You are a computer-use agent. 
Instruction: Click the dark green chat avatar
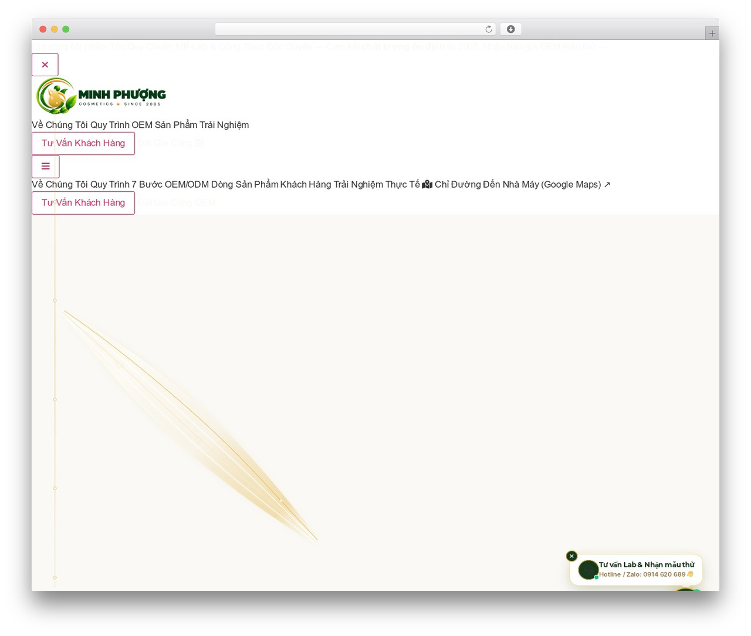click(x=588, y=570)
